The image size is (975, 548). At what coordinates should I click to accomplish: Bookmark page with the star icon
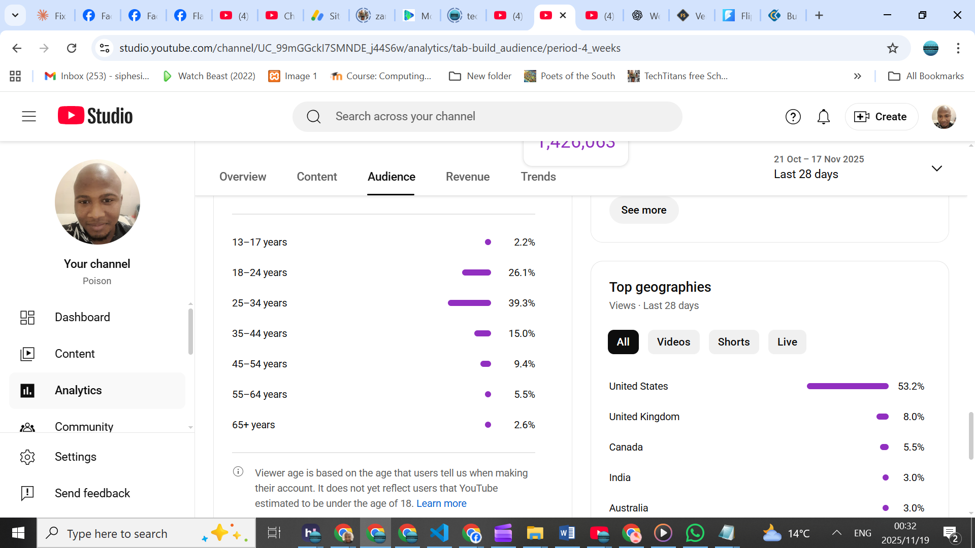coord(892,48)
